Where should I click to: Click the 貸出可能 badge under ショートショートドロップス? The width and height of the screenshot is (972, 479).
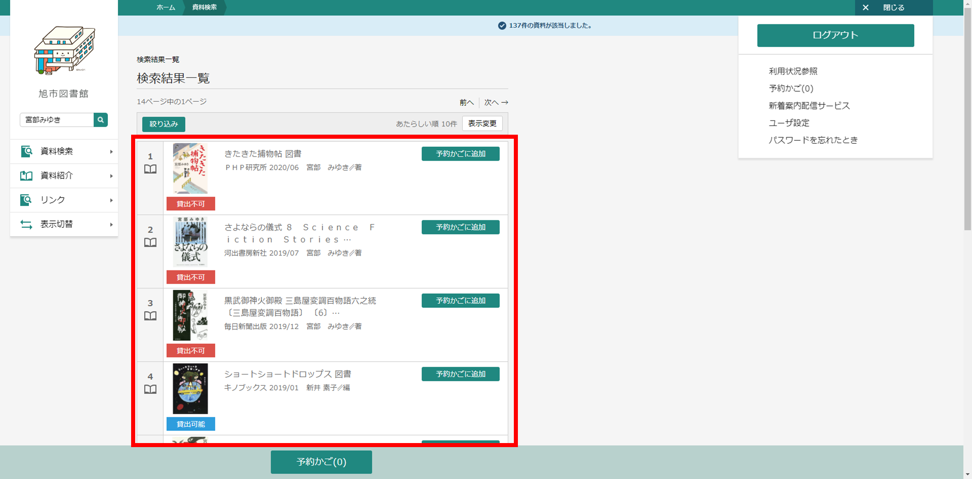(x=191, y=424)
